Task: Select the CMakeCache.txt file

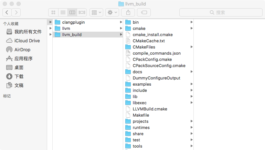Action: [158, 41]
